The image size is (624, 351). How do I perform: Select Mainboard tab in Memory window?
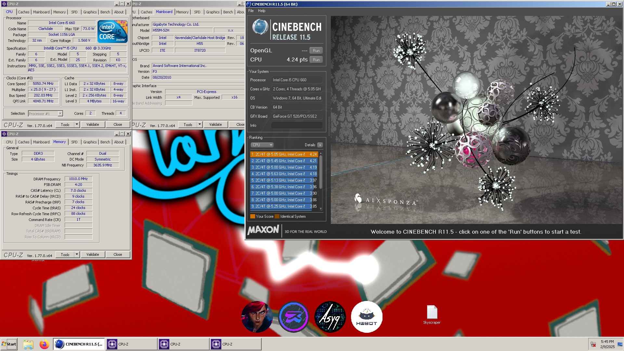click(41, 142)
